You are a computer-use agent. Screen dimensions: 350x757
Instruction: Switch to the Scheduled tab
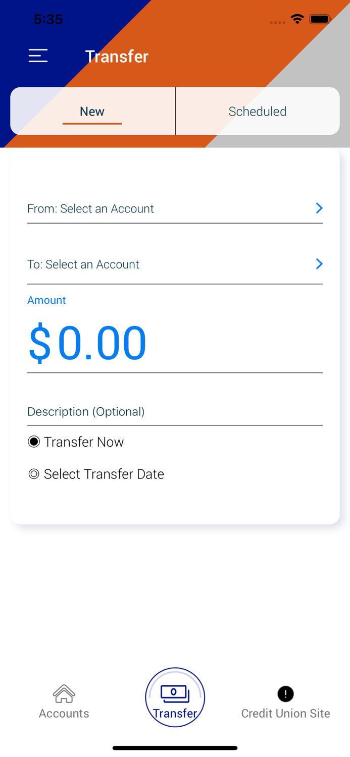257,112
